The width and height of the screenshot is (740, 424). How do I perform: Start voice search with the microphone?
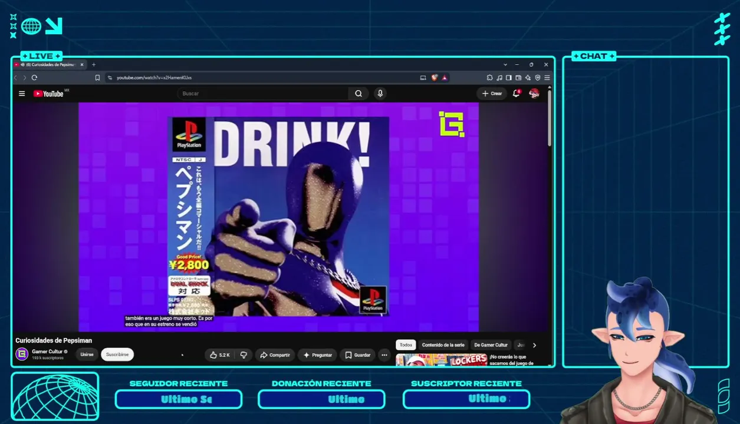tap(380, 94)
